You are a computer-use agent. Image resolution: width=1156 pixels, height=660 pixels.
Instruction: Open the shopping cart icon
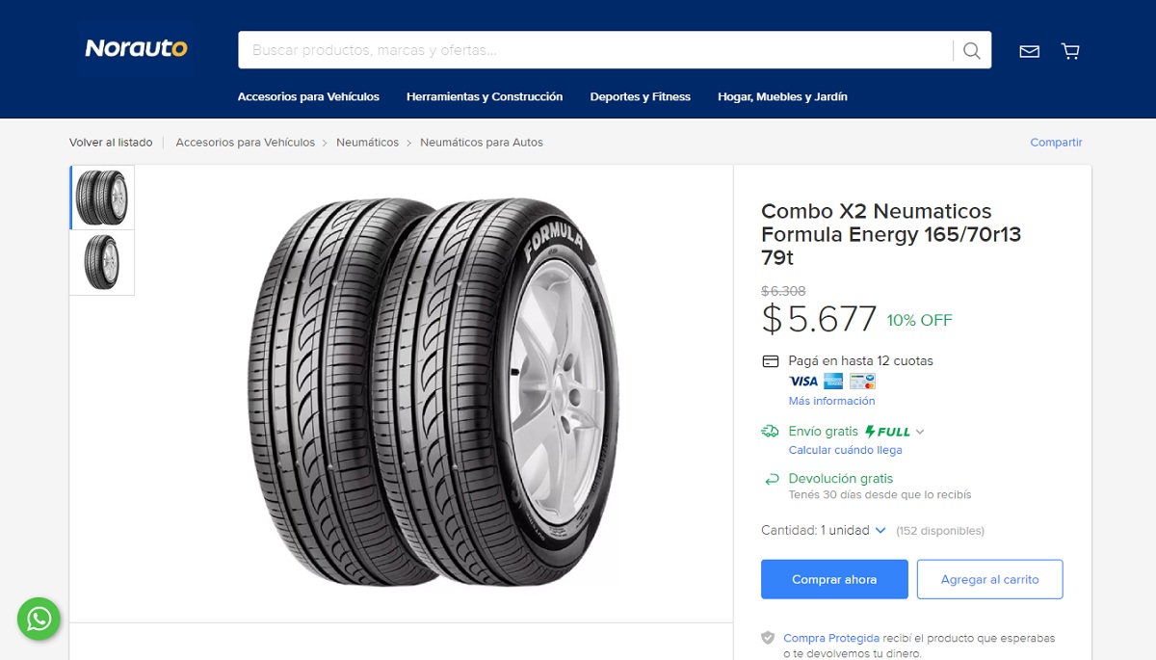1070,51
